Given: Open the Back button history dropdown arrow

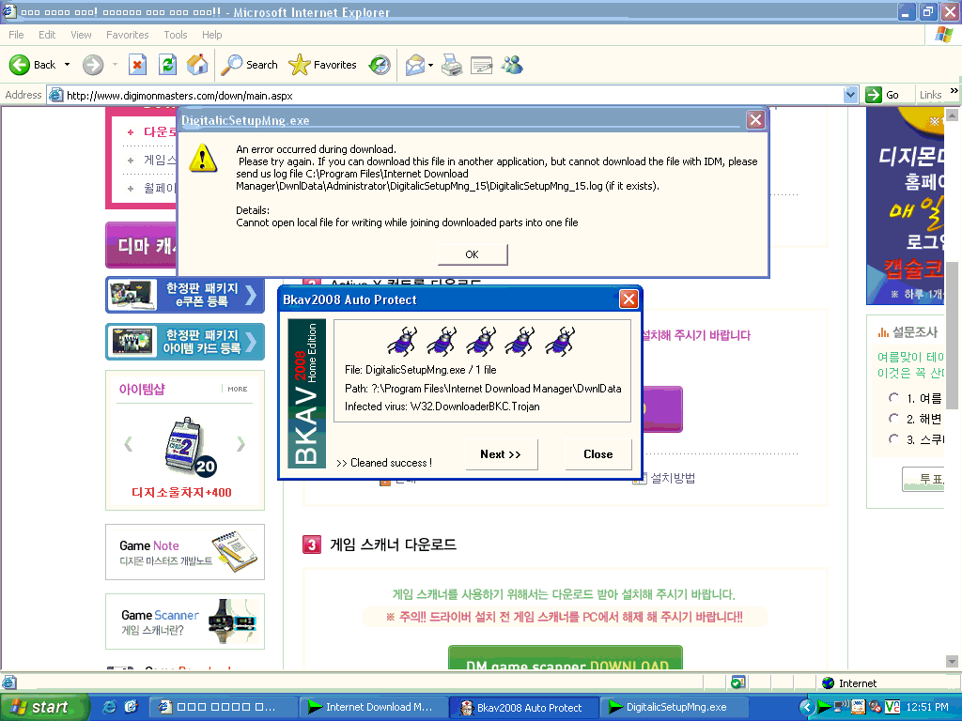Looking at the screenshot, I should 67,65.
